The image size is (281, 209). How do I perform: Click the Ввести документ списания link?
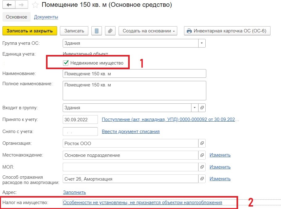(x=131, y=132)
